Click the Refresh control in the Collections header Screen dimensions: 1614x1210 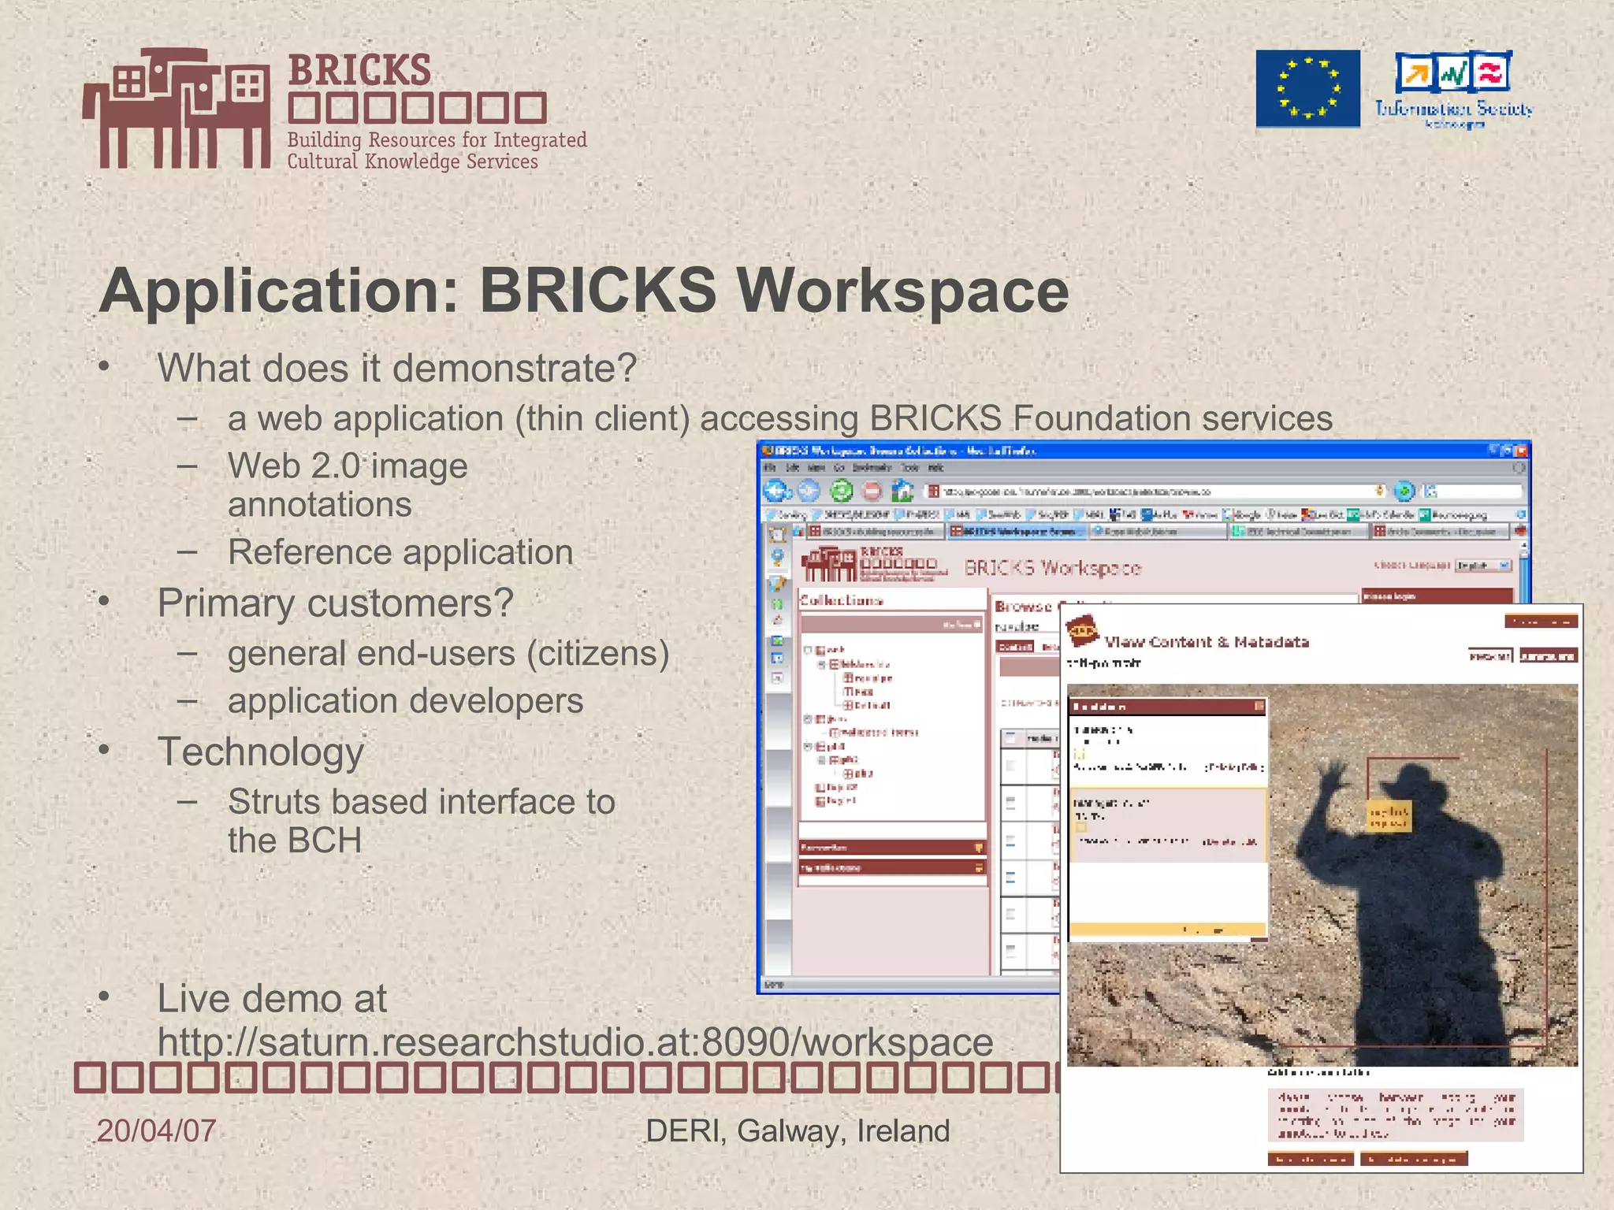pyautogui.click(x=961, y=625)
